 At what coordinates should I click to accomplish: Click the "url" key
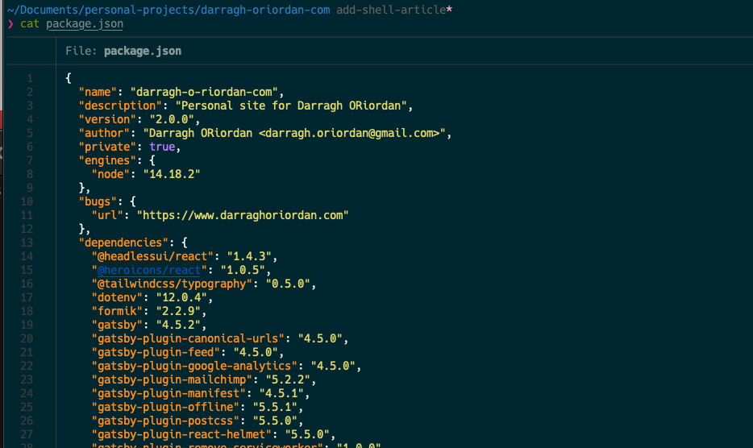click(x=107, y=215)
